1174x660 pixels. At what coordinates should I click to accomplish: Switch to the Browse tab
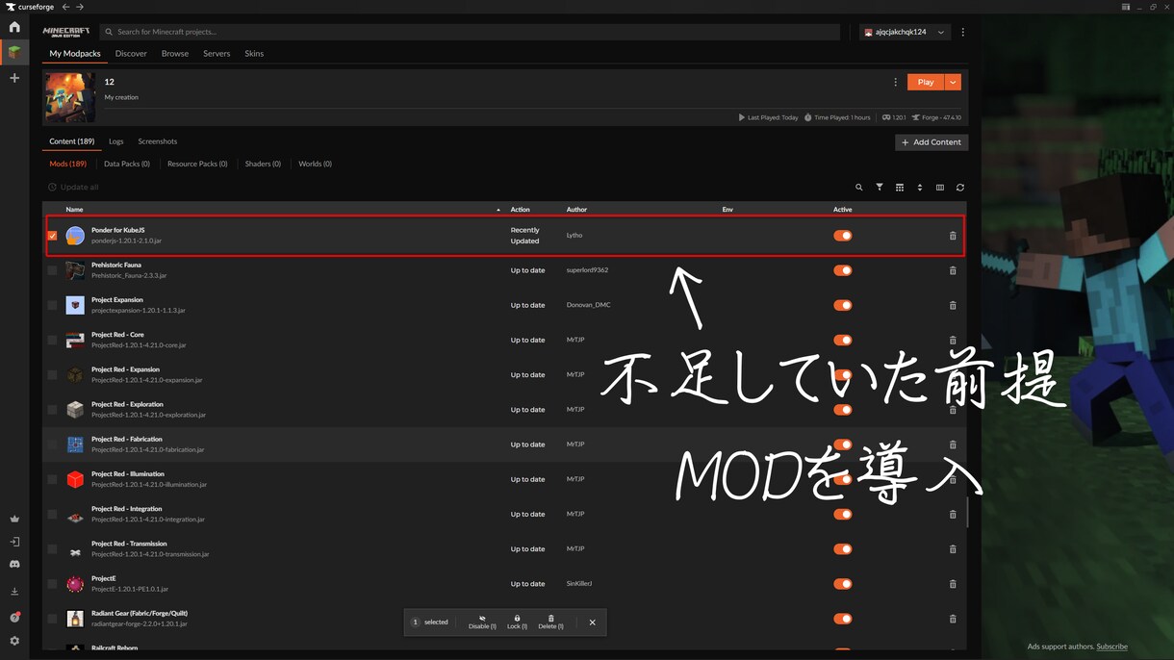point(175,54)
